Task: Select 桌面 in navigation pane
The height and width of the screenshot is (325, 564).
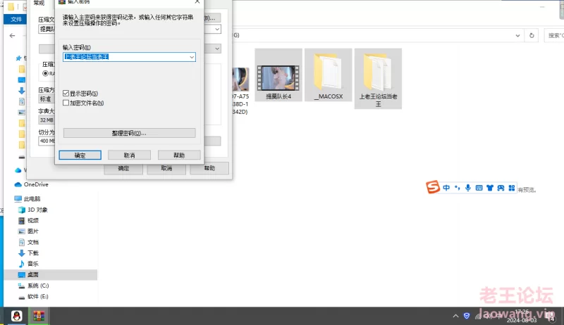Action: coord(50,274)
